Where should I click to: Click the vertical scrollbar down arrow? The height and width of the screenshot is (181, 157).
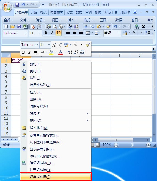(154, 135)
